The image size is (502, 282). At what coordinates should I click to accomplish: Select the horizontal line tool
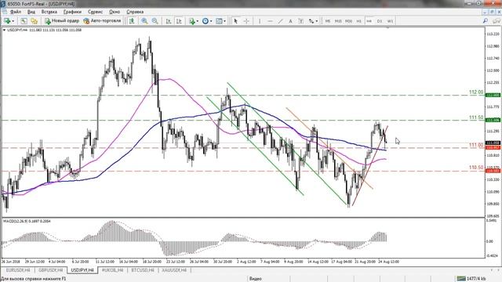click(270, 21)
